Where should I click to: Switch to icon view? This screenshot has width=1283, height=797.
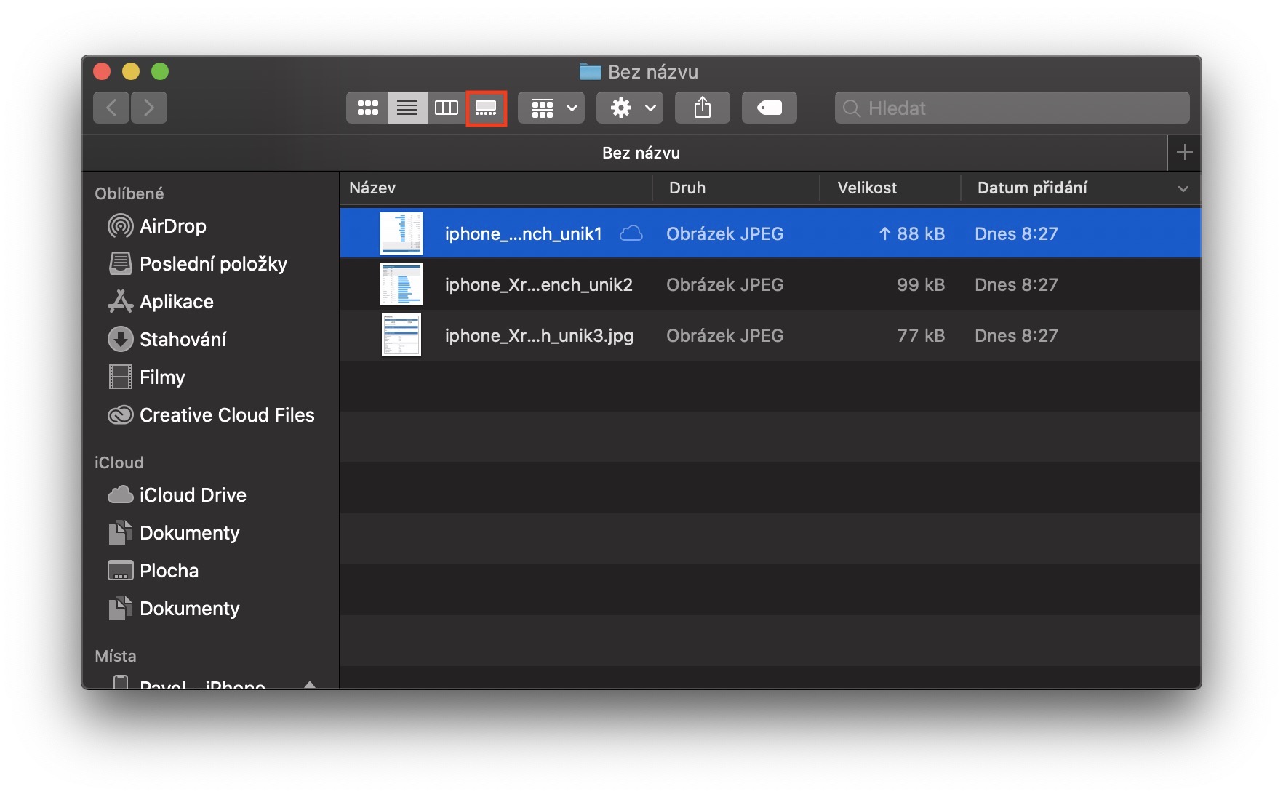pos(367,108)
